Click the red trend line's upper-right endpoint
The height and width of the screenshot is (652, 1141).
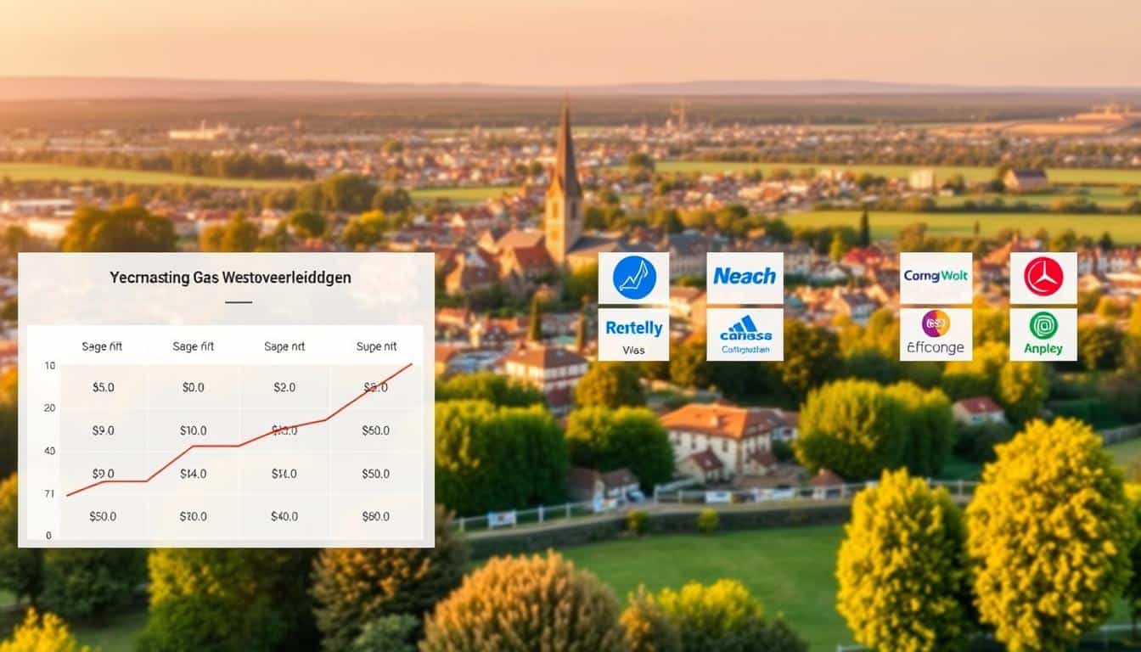point(412,364)
